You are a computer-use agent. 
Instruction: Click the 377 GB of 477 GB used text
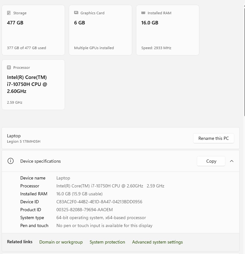[26, 48]
